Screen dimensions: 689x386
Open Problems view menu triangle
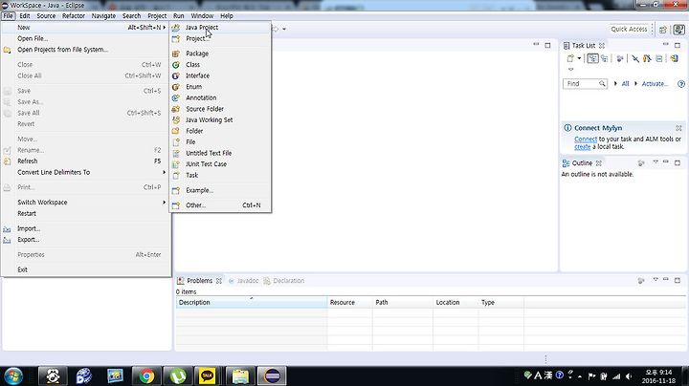point(656,279)
